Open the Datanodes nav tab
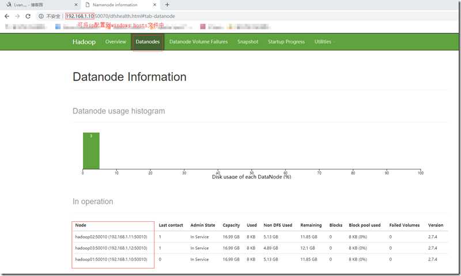Image resolution: width=461 pixels, height=276 pixels. point(148,41)
